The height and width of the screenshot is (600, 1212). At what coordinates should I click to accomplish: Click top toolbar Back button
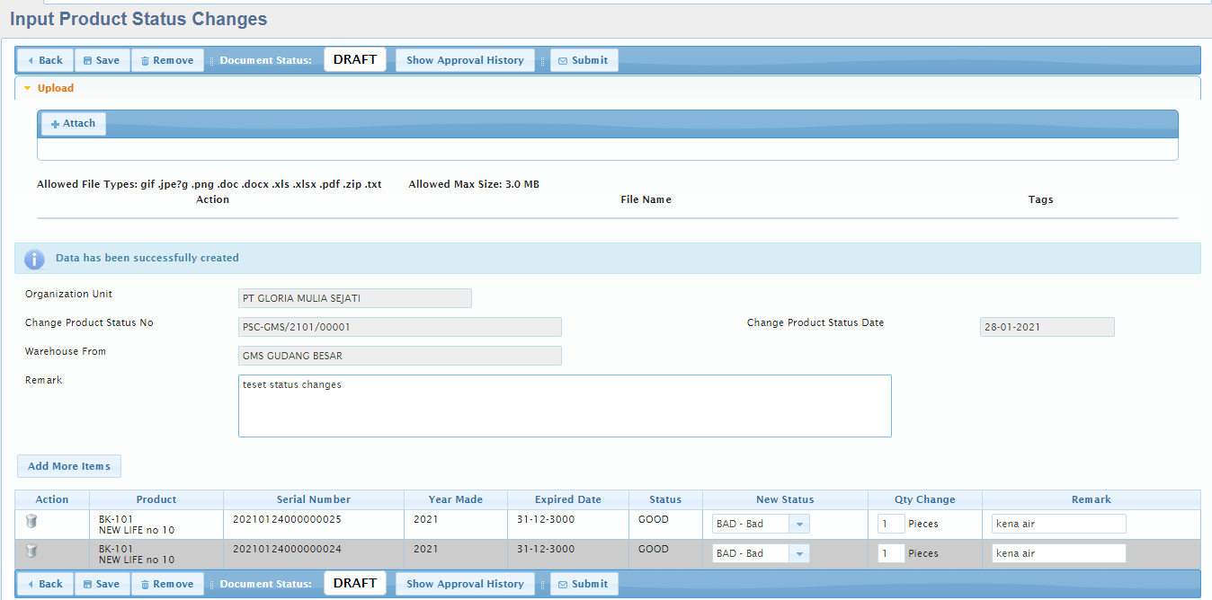click(x=46, y=60)
